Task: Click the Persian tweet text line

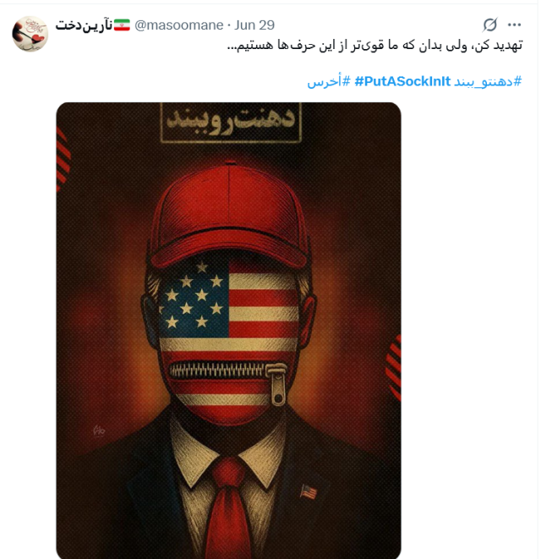Action: coord(375,46)
